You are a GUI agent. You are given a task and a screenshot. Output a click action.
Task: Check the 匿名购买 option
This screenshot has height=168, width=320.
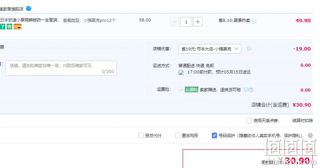coord(178,136)
